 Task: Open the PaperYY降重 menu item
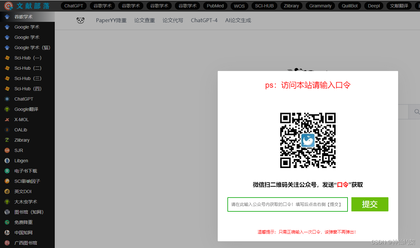click(111, 20)
